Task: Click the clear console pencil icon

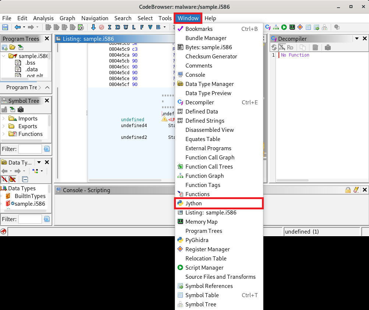Action: (356, 190)
